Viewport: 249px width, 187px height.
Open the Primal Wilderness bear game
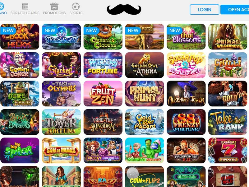228,37
